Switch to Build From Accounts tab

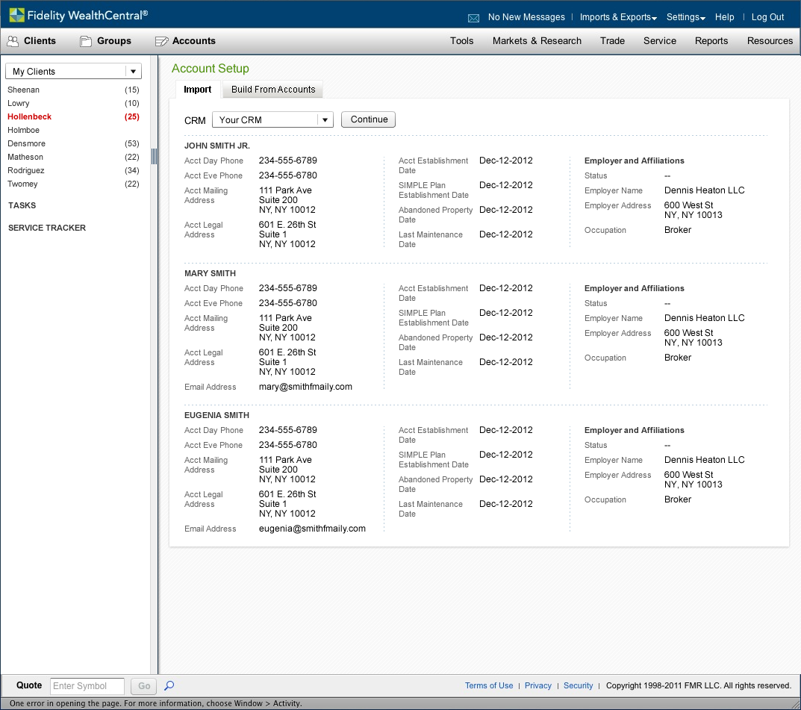(x=273, y=90)
